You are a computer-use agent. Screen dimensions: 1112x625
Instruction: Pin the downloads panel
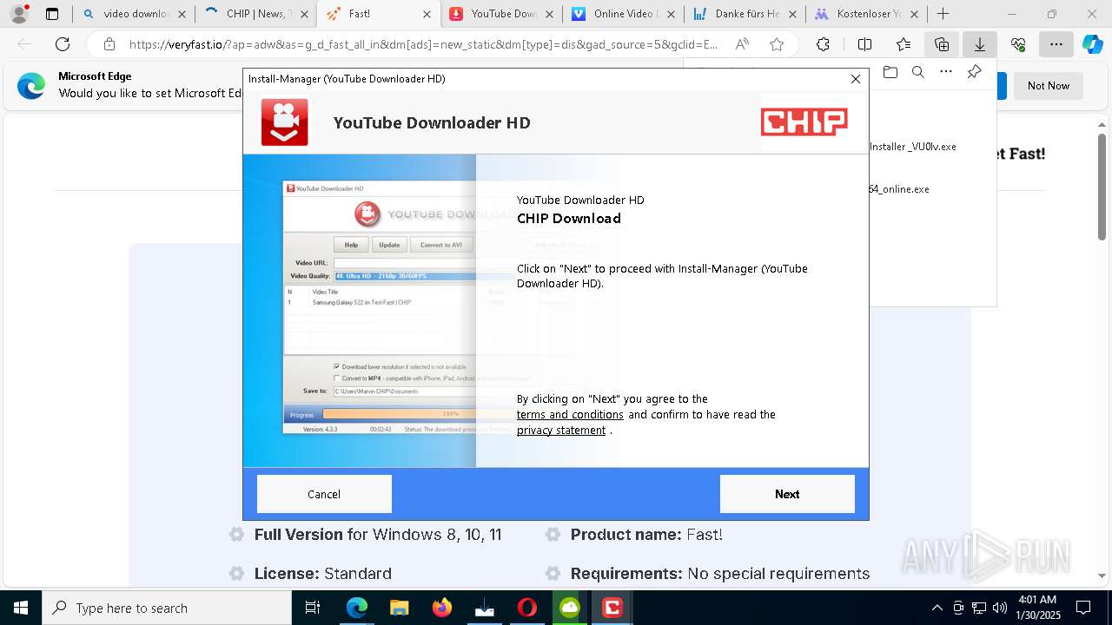[975, 72]
